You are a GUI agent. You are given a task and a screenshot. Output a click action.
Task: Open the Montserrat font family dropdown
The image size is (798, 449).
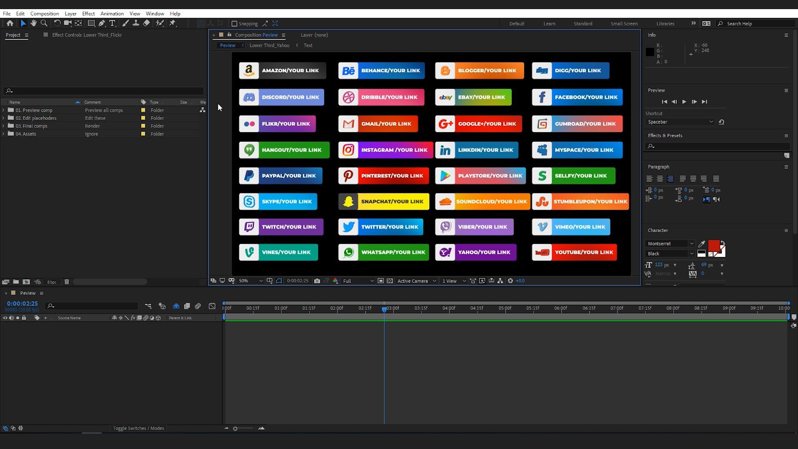point(670,243)
